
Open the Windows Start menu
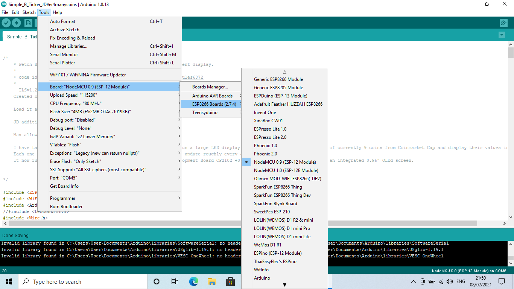click(9, 281)
